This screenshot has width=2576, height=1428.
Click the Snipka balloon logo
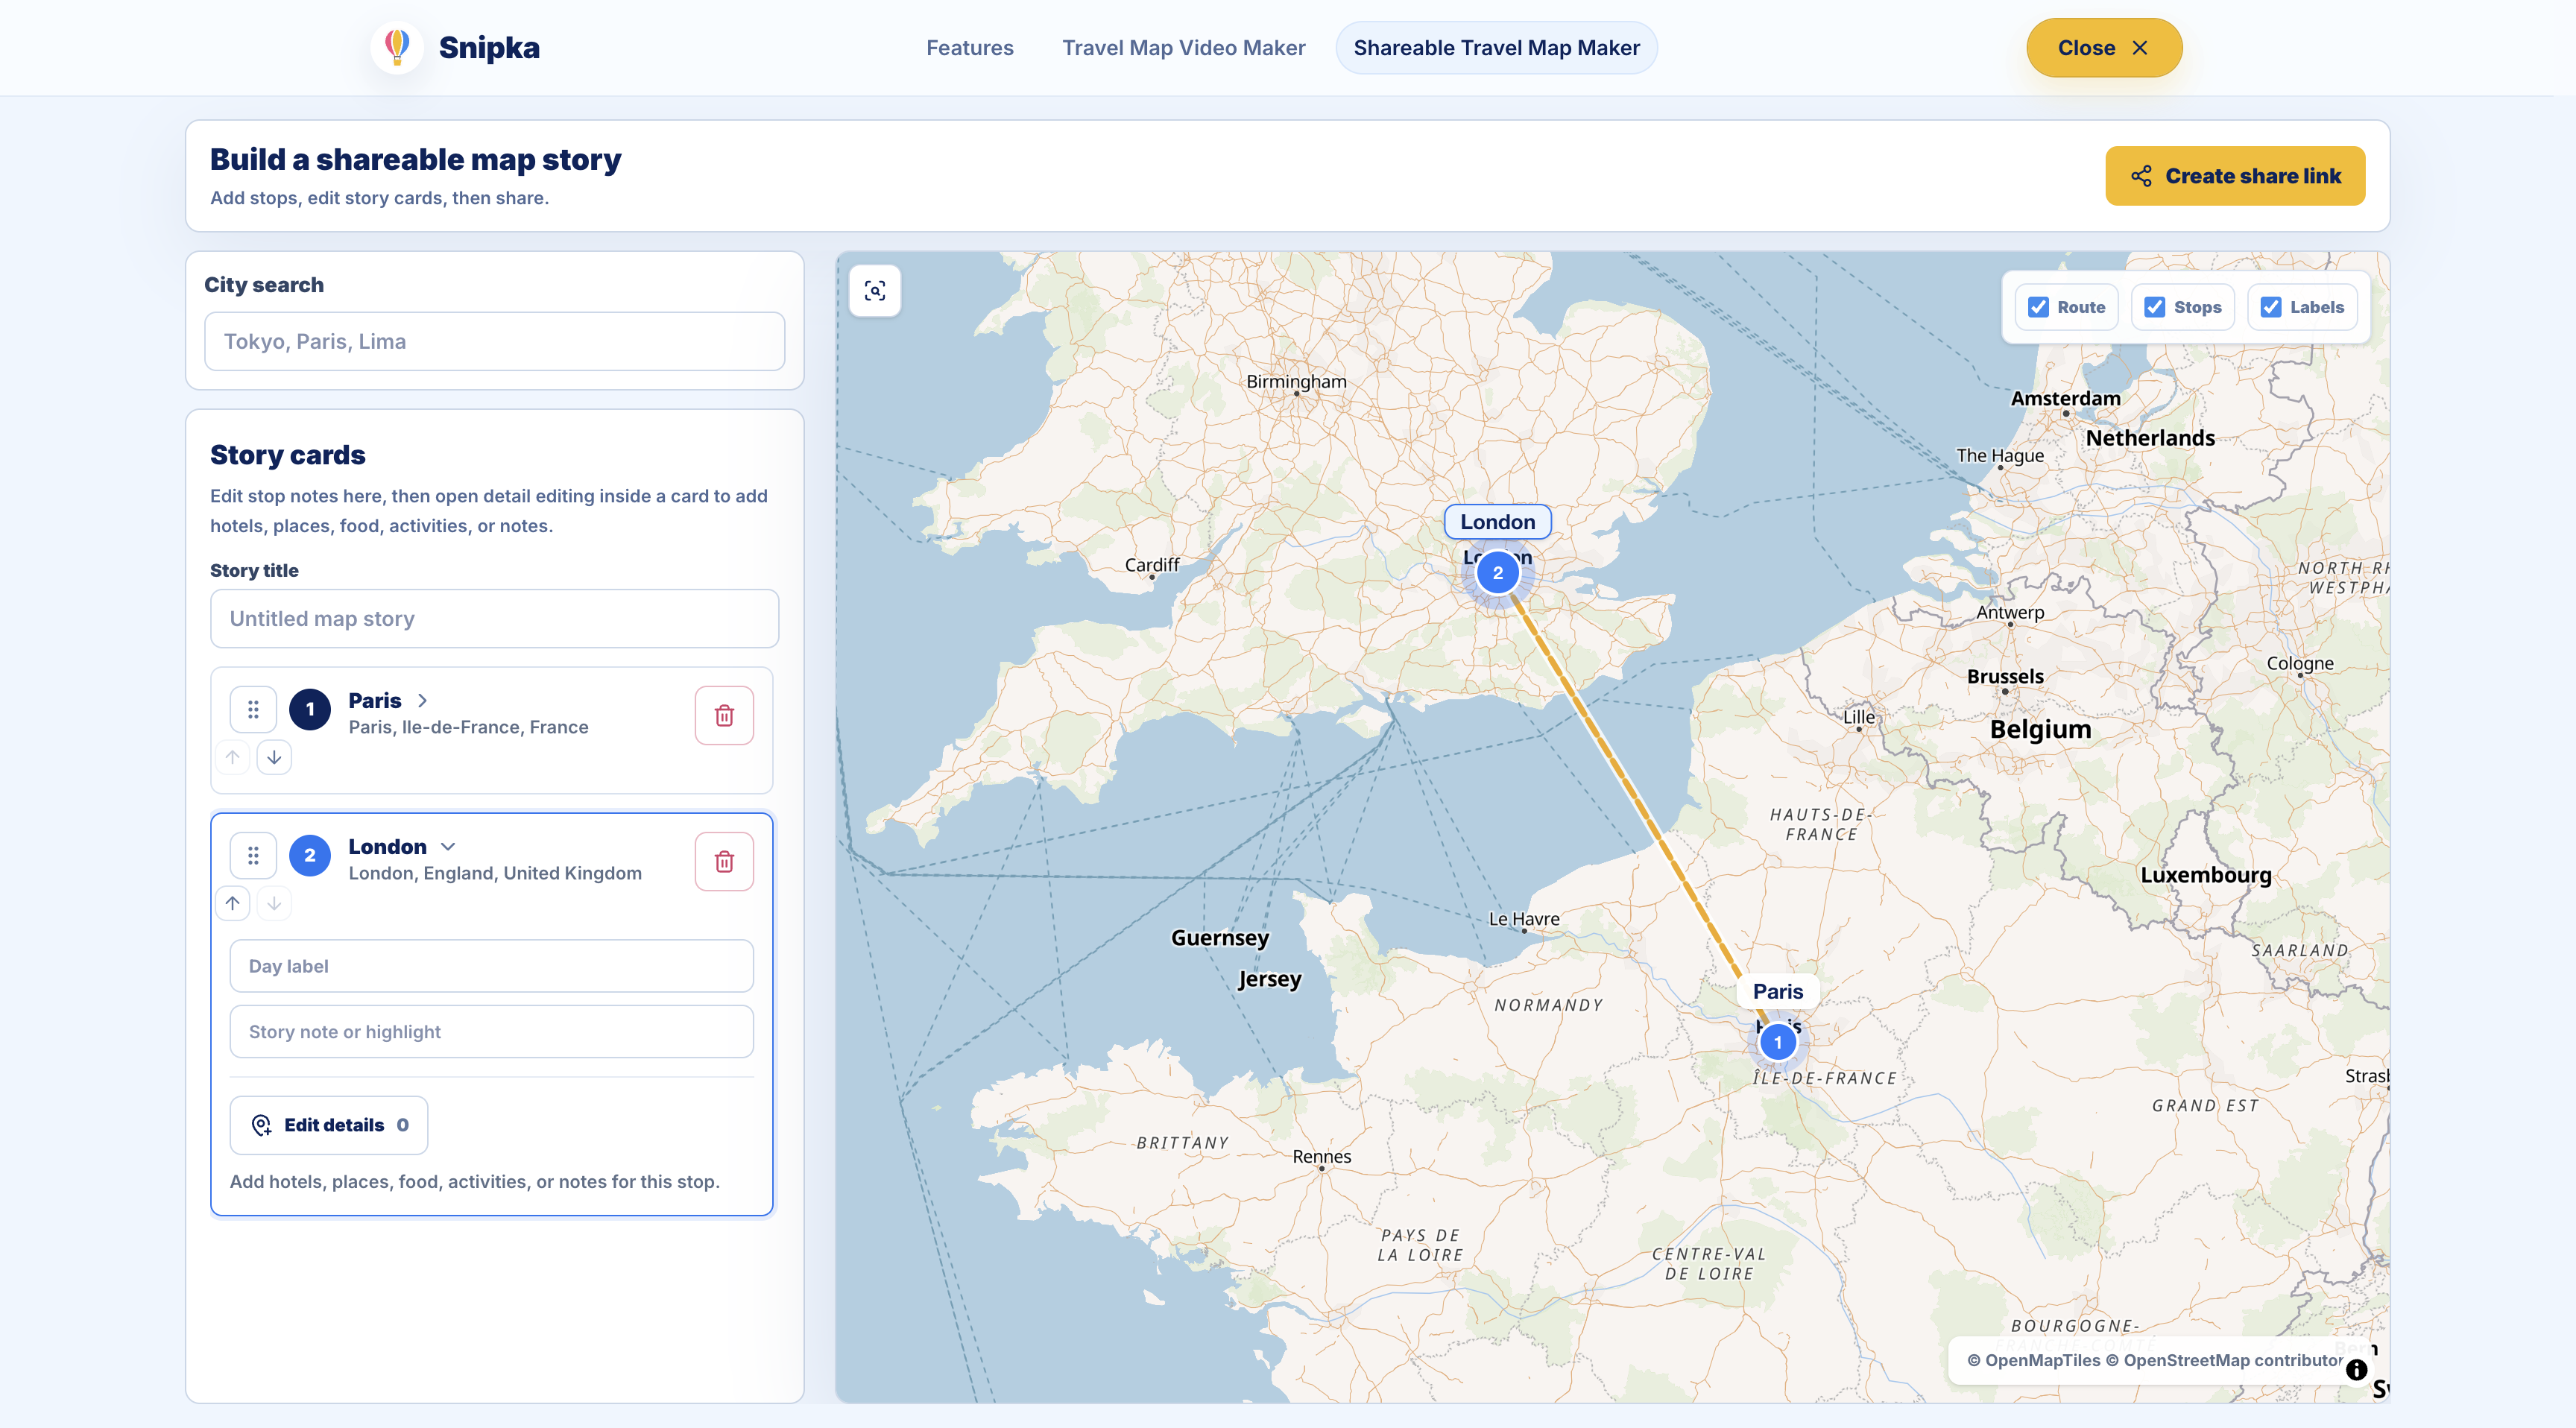coord(397,47)
